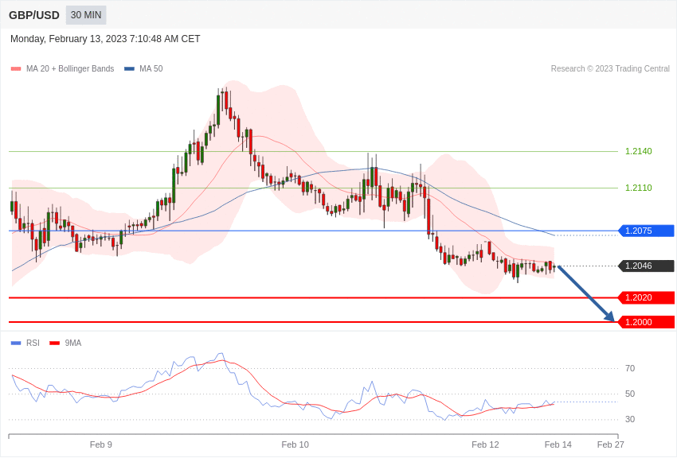Click the 9MA red legend swatch
The width and height of the screenshot is (677, 458).
[x=55, y=343]
